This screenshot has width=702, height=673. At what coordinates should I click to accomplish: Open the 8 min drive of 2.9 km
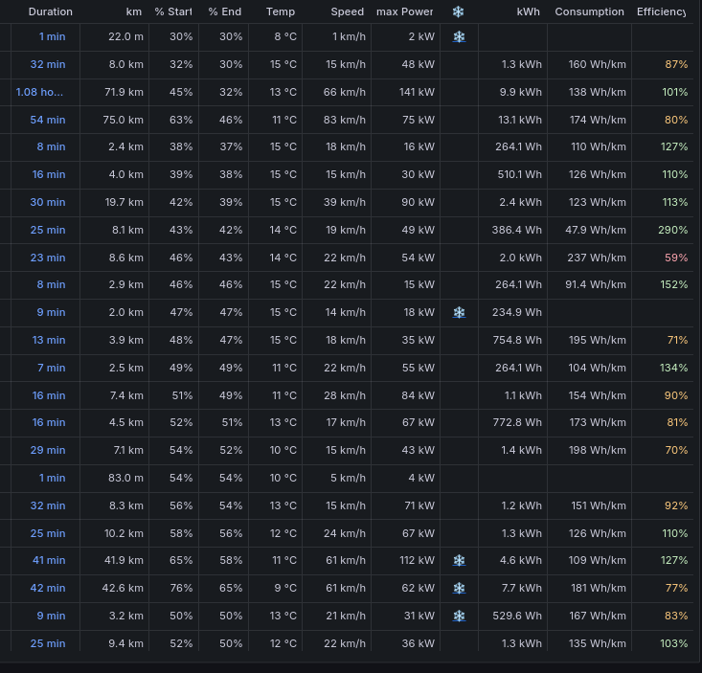pos(51,284)
